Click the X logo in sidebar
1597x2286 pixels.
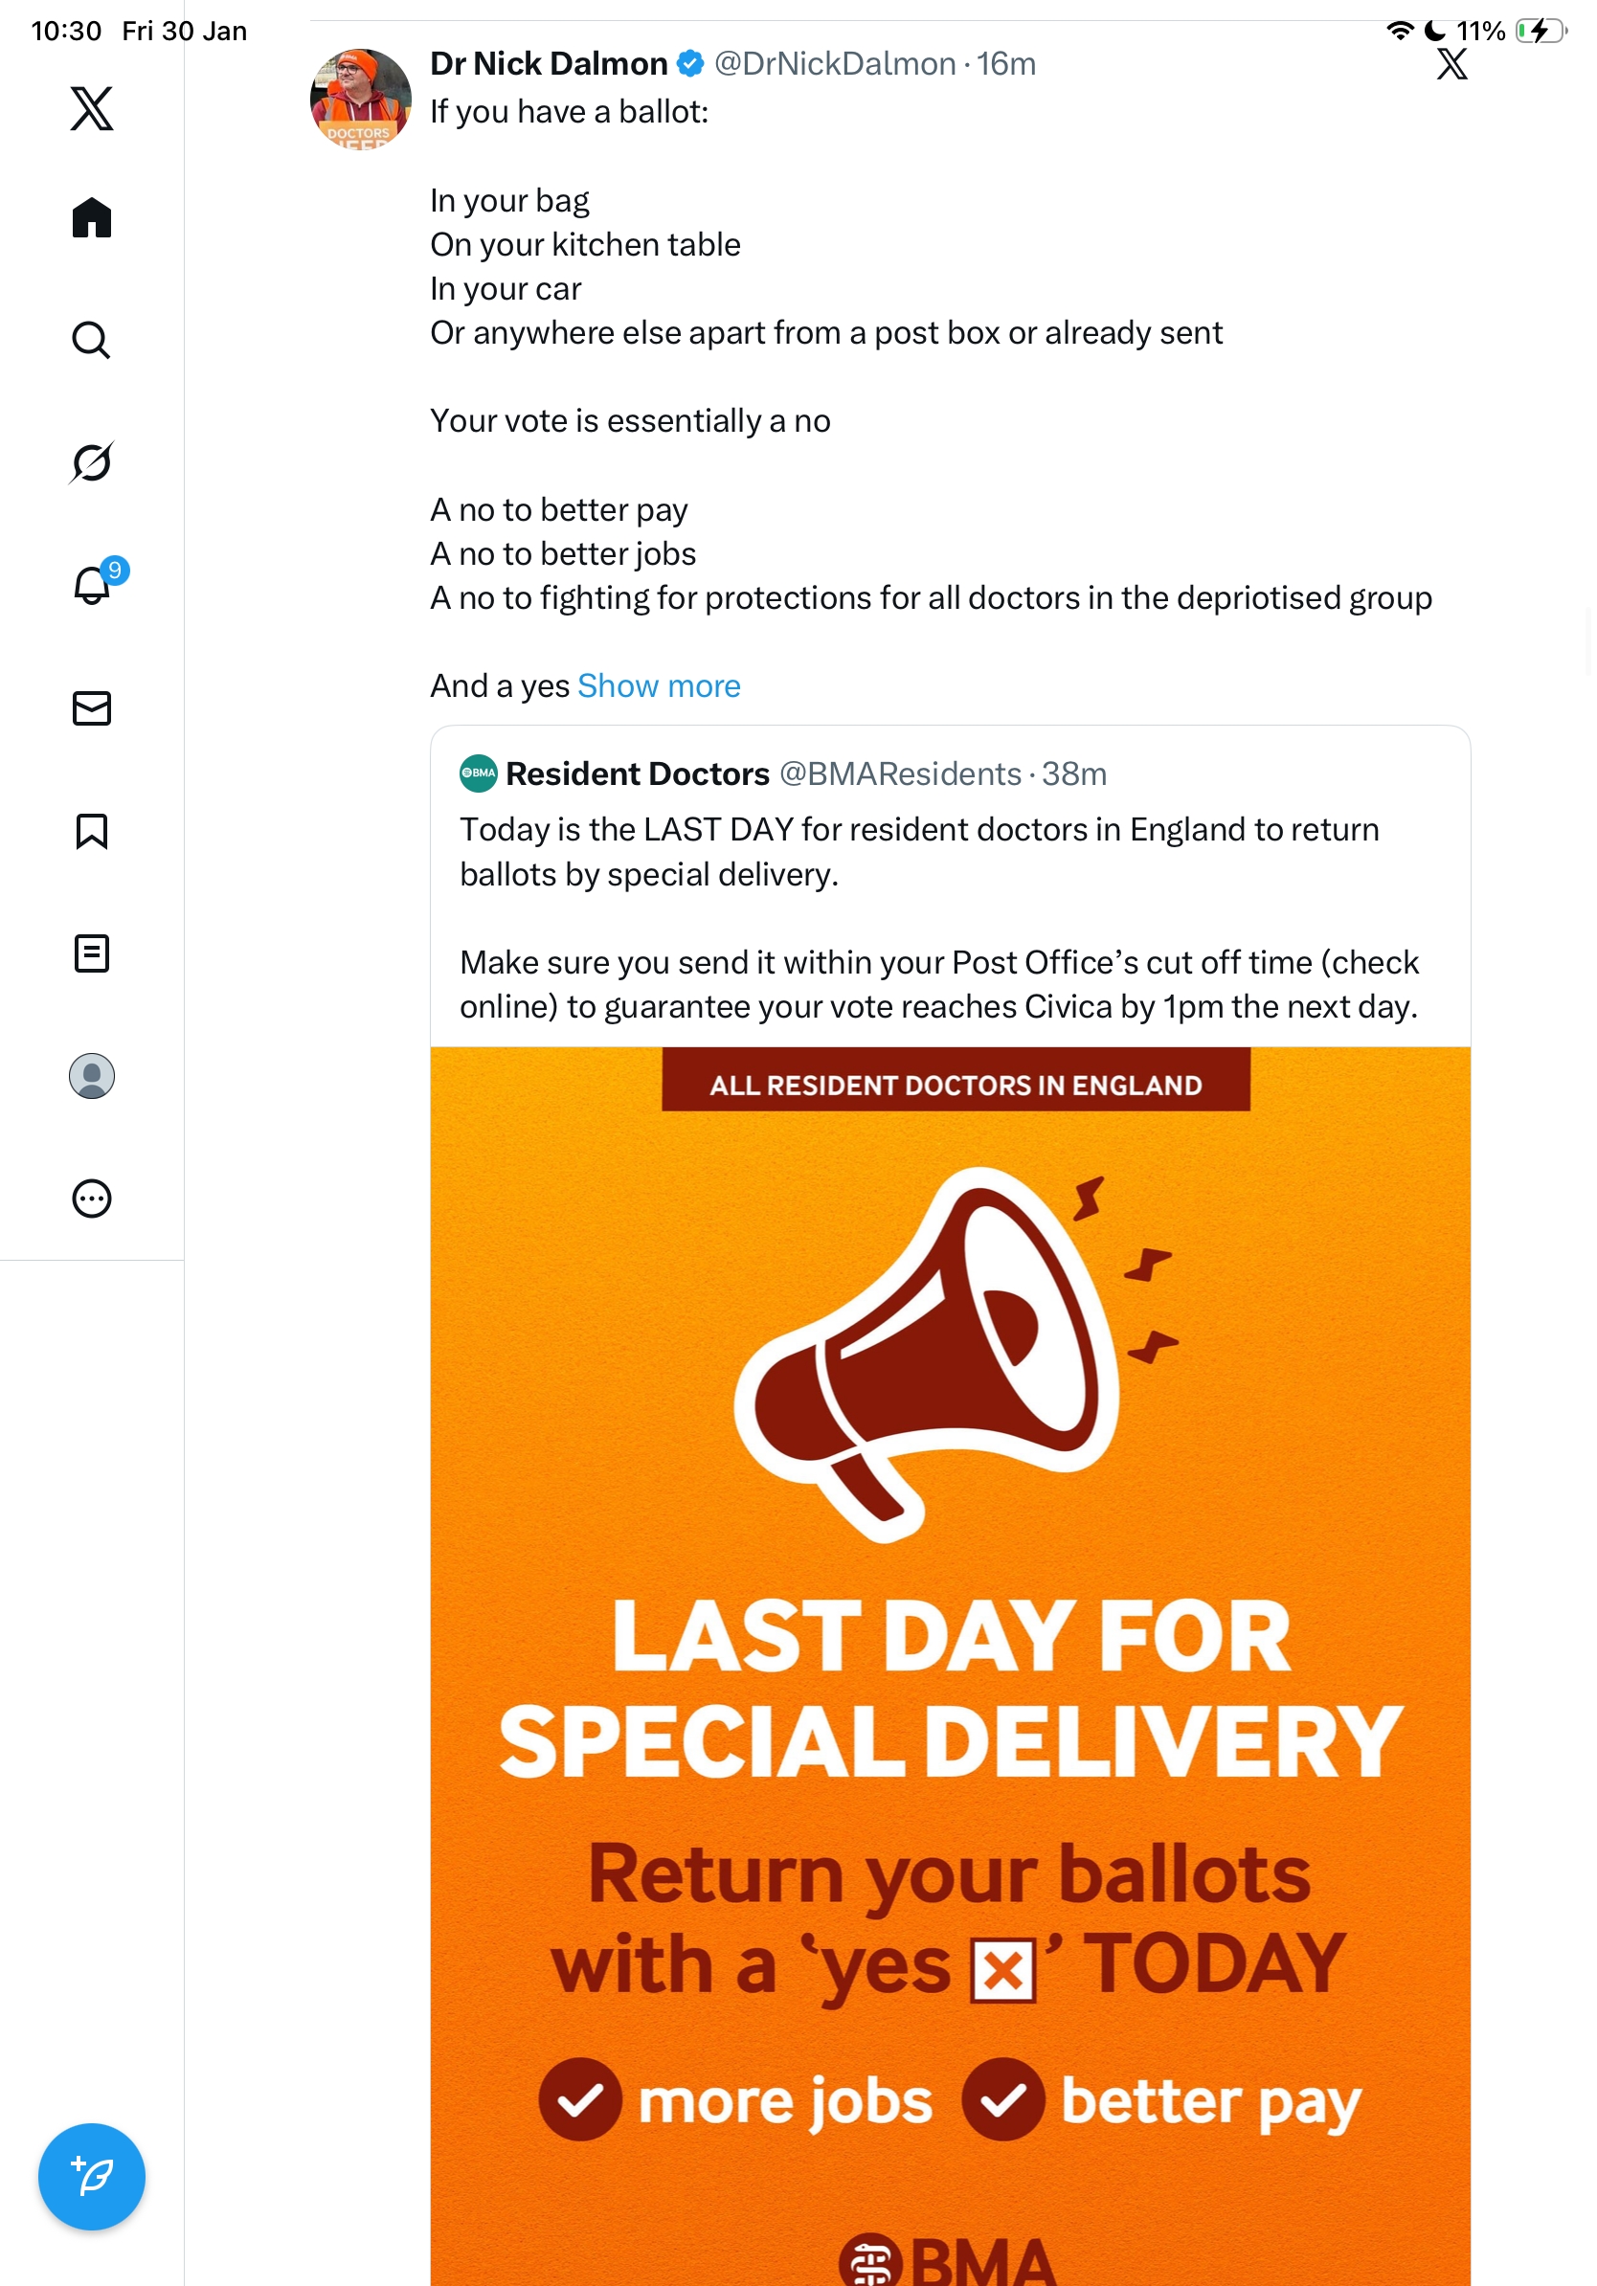click(x=92, y=107)
